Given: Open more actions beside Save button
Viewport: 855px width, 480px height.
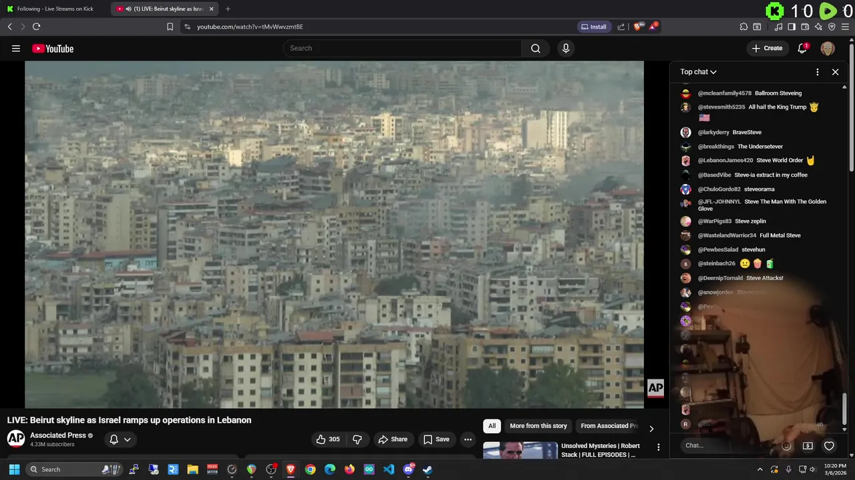Looking at the screenshot, I should pos(468,439).
